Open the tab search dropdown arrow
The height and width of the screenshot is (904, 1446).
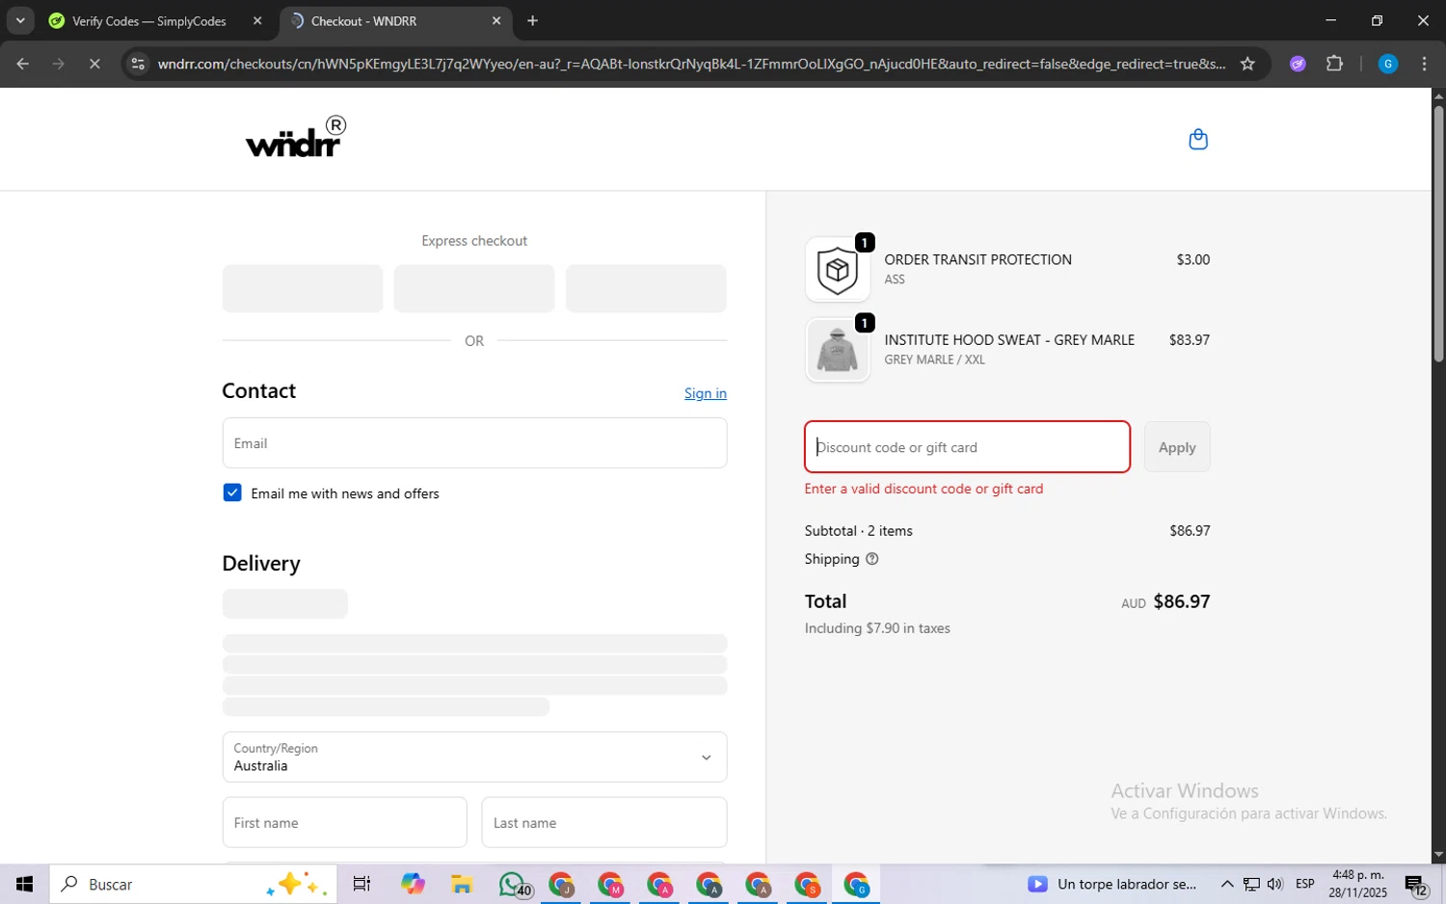pos(20,20)
